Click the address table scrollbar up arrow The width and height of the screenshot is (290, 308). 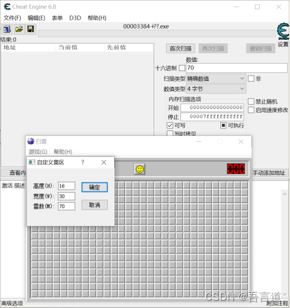coord(285,194)
